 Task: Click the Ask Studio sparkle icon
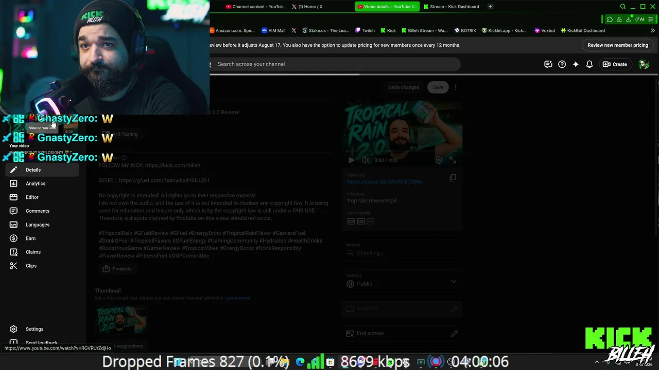coord(576,64)
